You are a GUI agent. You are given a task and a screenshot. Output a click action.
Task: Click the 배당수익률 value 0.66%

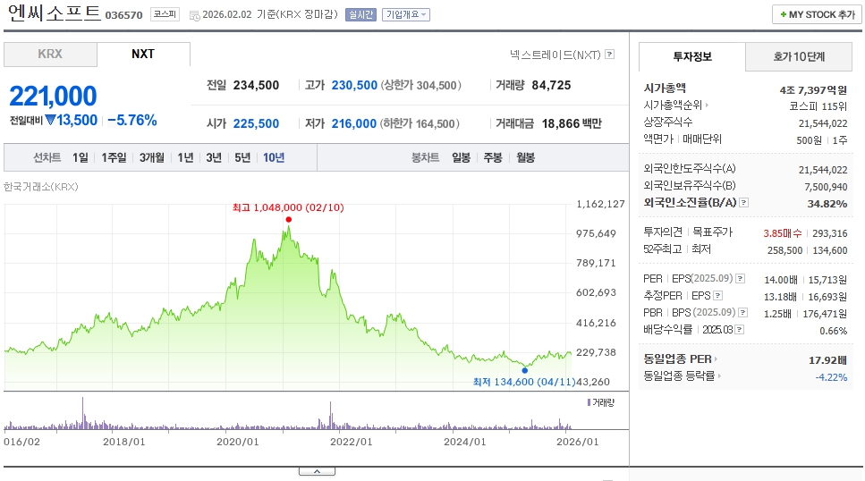[833, 331]
